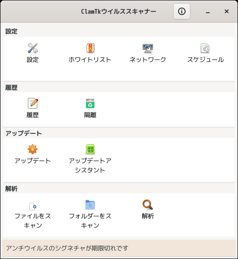Click the ClamTkウイルススキャナー title bar text

119,11
